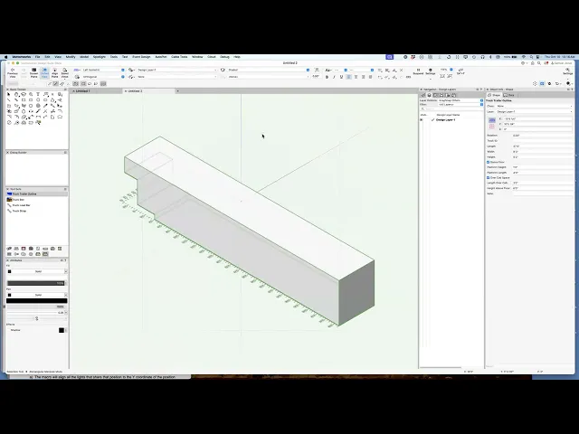Select the Line tool in Basic palette

click(x=9, y=100)
